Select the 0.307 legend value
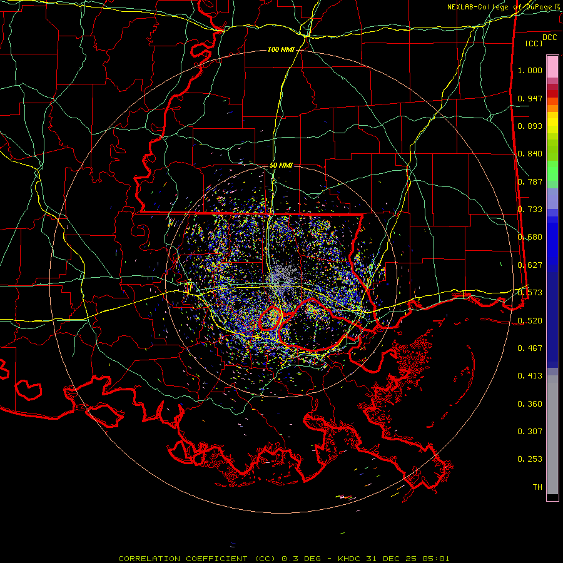 (x=530, y=432)
